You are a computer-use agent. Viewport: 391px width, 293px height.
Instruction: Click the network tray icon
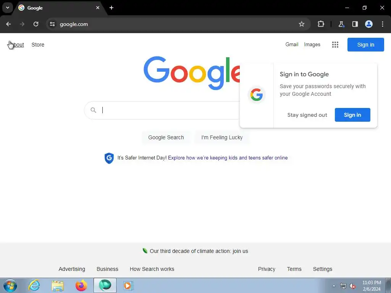pyautogui.click(x=343, y=286)
